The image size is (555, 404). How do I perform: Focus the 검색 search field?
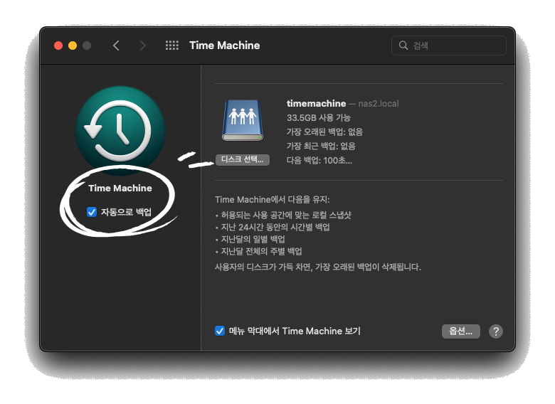click(x=449, y=46)
